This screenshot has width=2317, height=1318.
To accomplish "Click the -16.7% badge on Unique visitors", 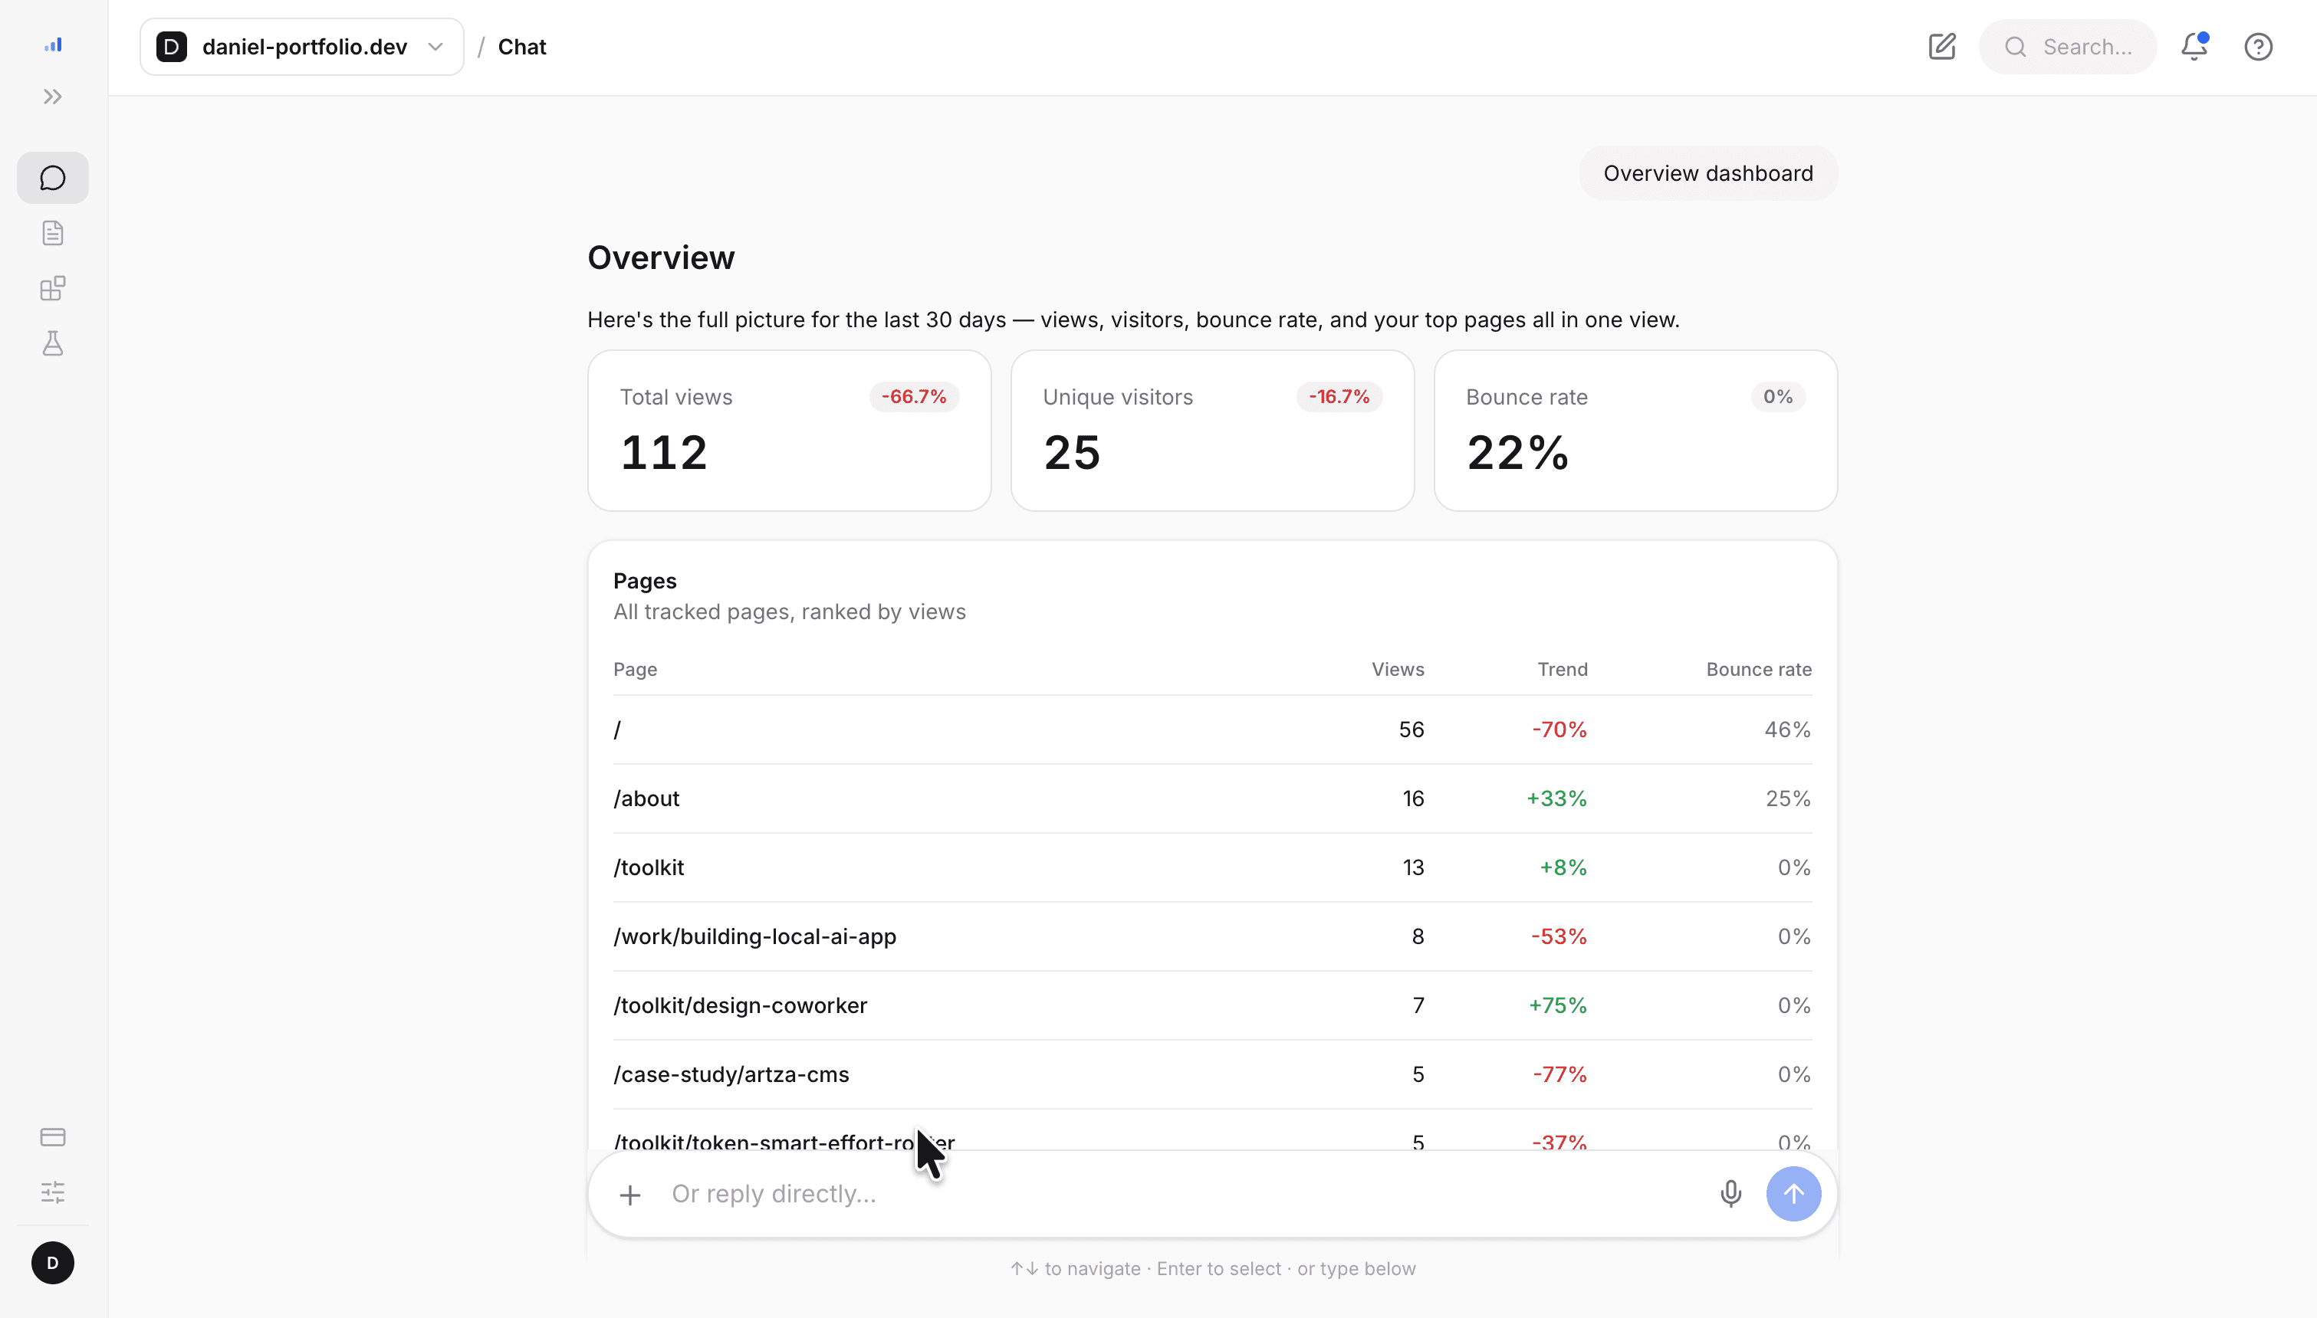I will (x=1338, y=398).
